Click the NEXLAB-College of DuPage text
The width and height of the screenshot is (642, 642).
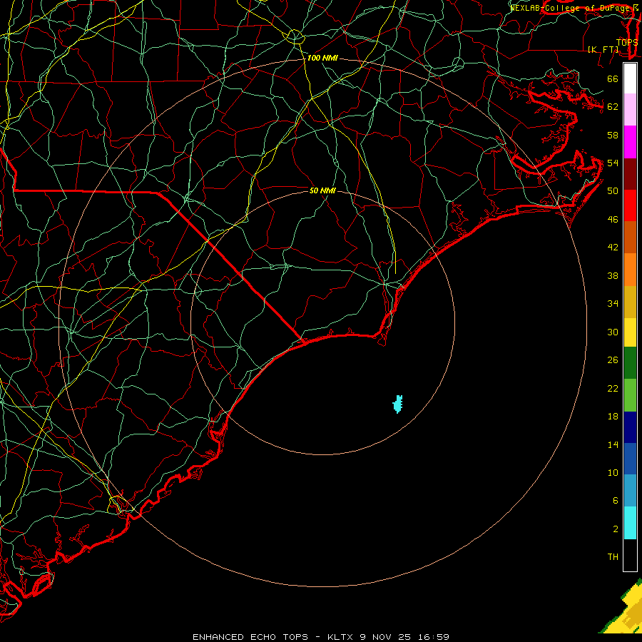tap(574, 7)
